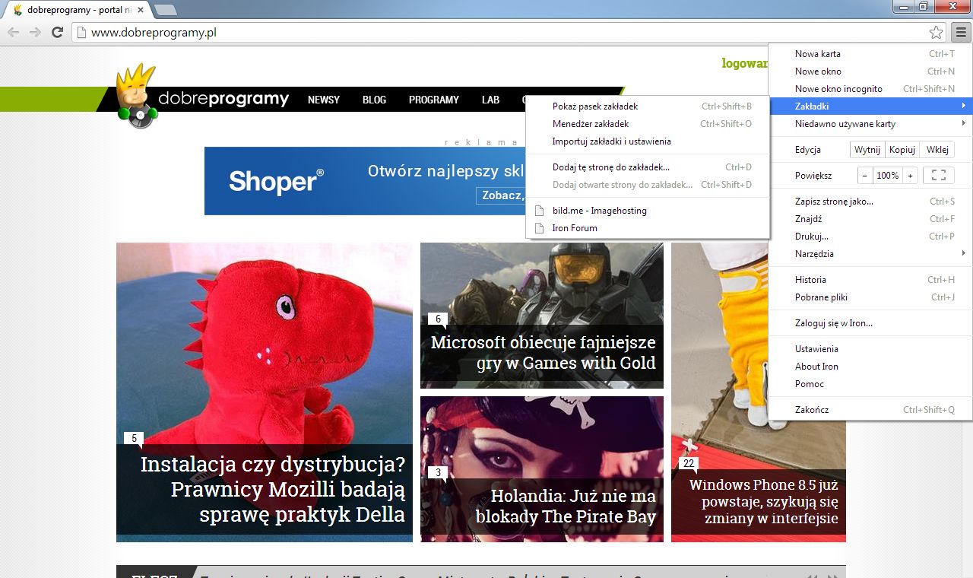Choose Nowa karta in the menu
This screenshot has height=578, width=973.
(870, 54)
